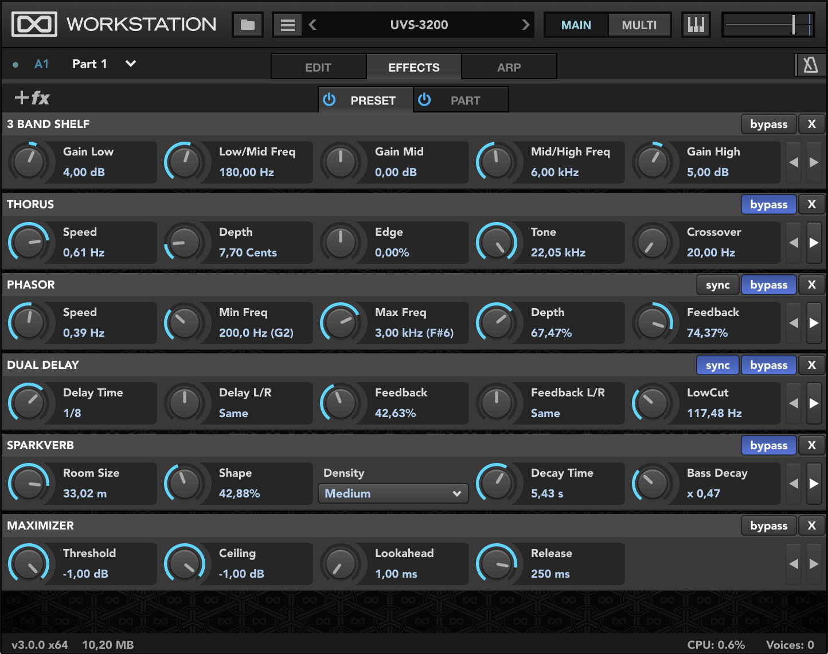Screen dimensions: 828x654
Task: Toggle Part effects power button
Action: click(424, 100)
